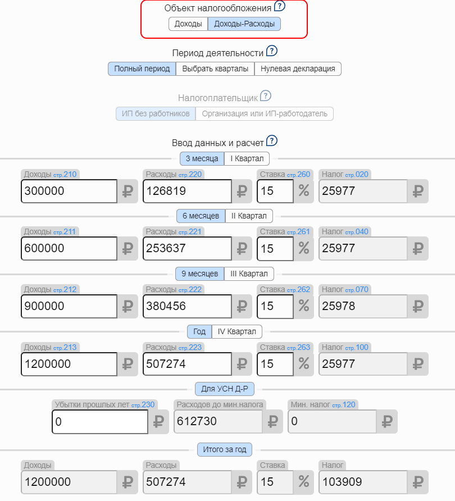The width and height of the screenshot is (455, 501).
Task: Switch to Выбрать кварталы period option
Action: 215,69
